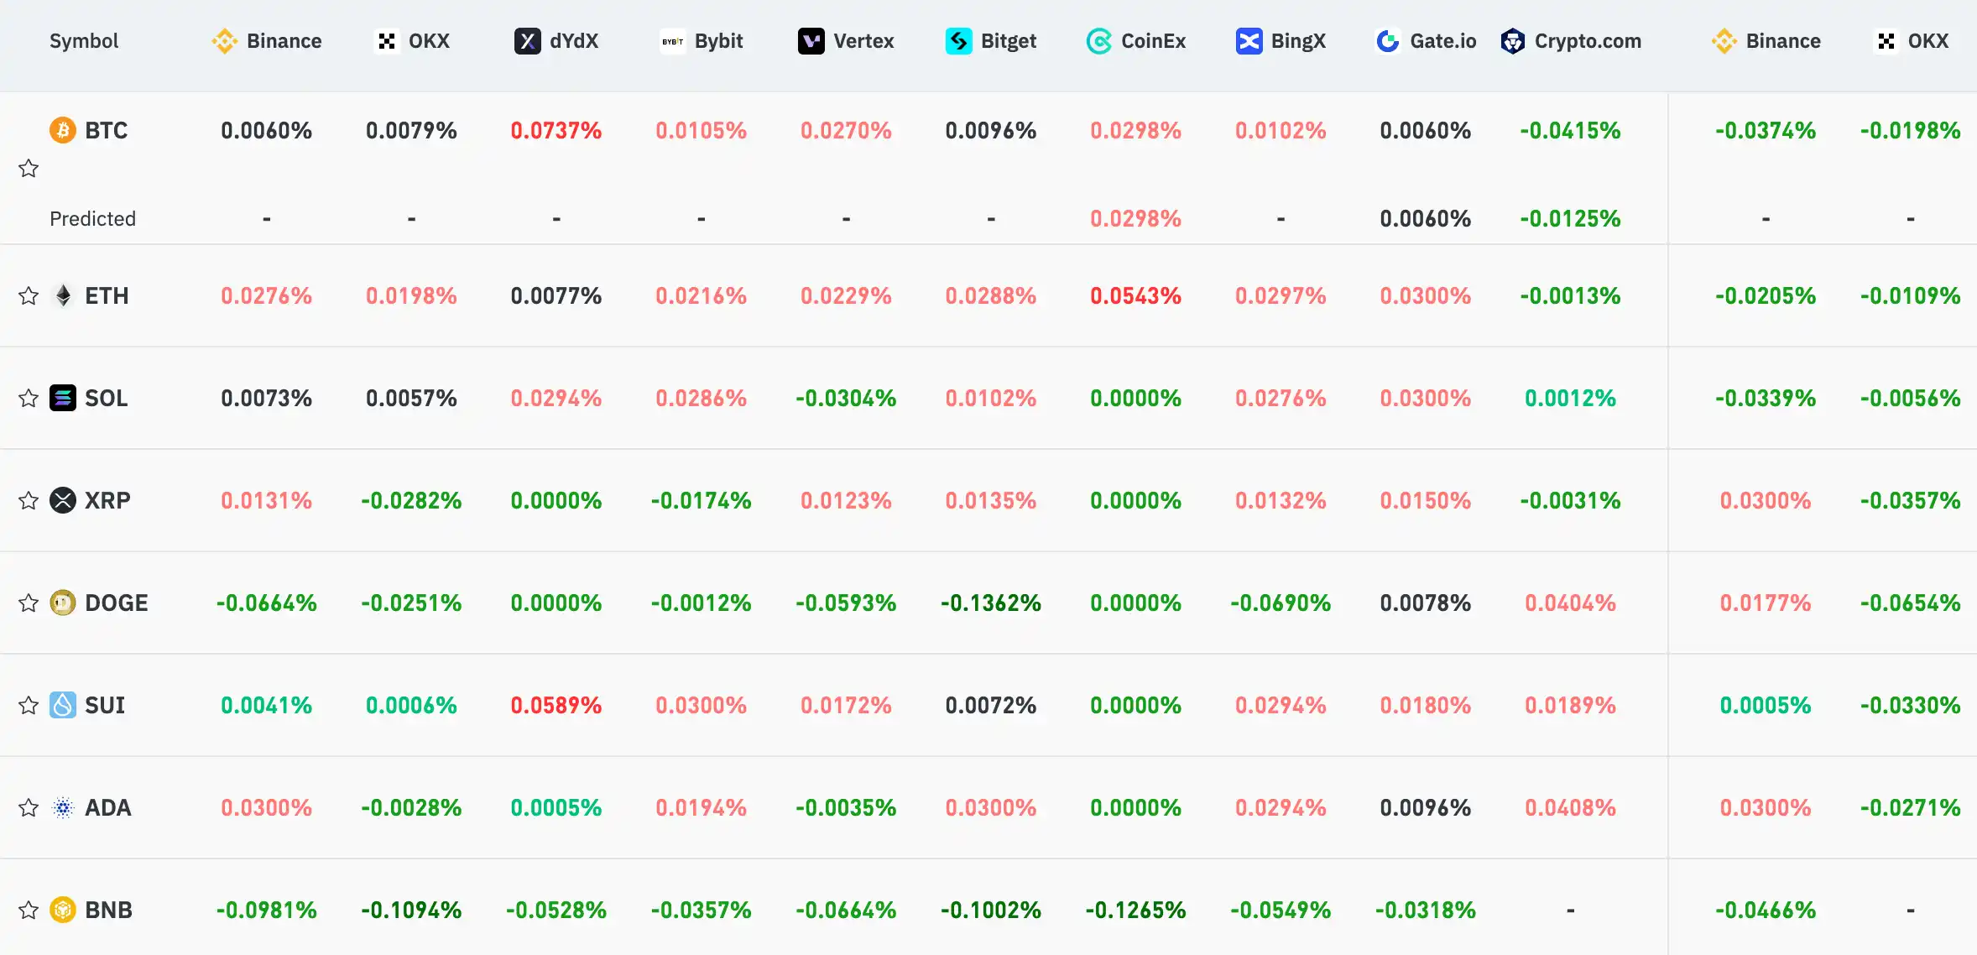
Task: Click BTC dYdX funding rate 0.0737%
Action: click(x=556, y=130)
